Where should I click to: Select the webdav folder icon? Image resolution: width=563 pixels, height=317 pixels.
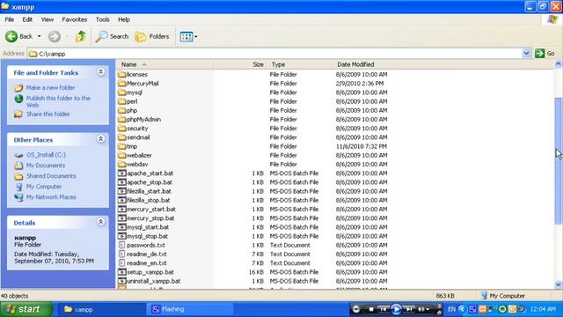pos(122,165)
